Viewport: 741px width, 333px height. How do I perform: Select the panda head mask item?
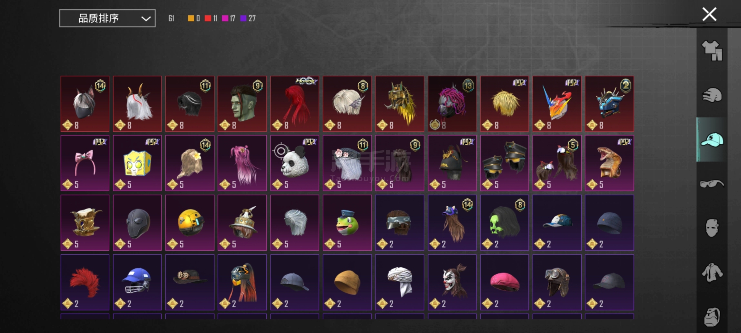[x=295, y=163]
